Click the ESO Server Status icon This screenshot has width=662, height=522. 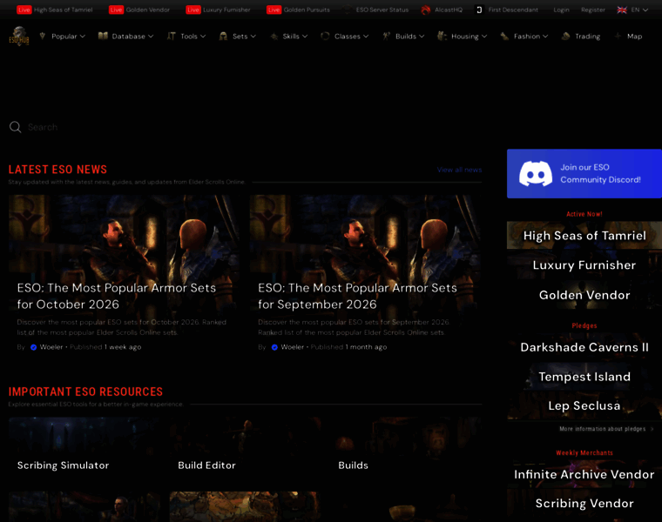pos(347,10)
